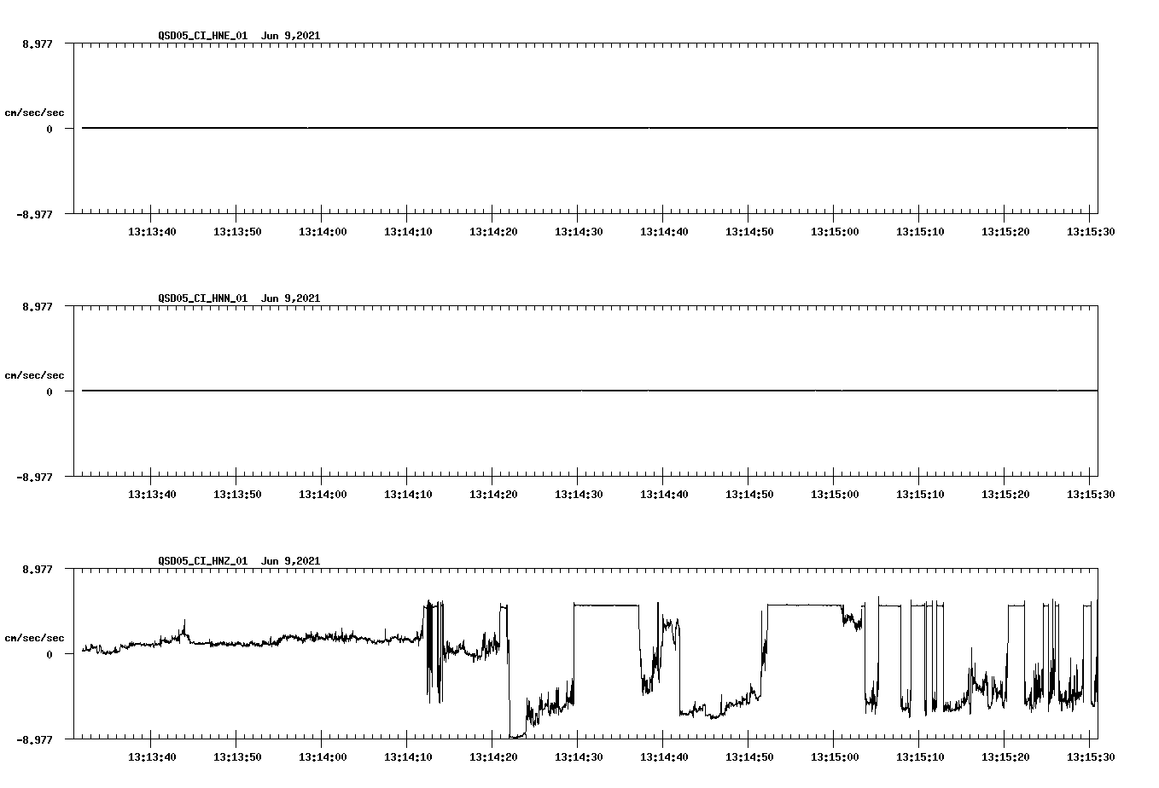
Task: Select the 8.977 upper limit on HNZ plot
Action: pyautogui.click(x=38, y=569)
